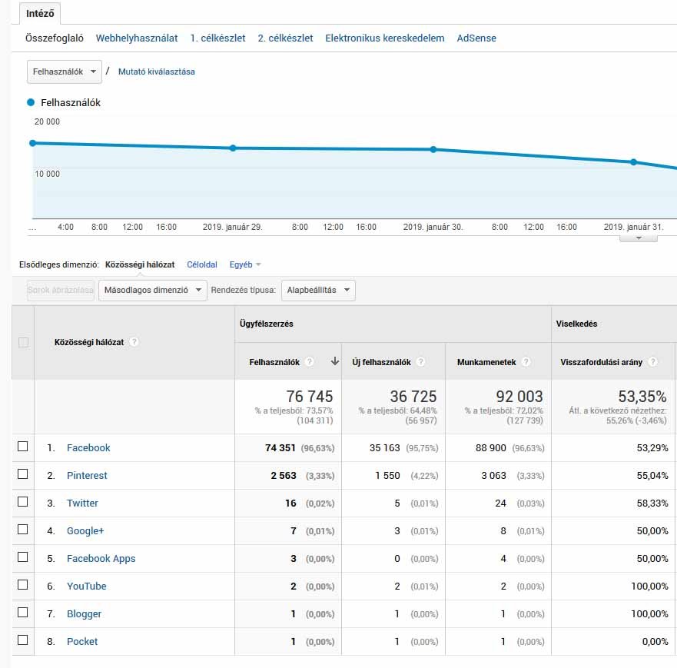Collapse the chart with the small arrow
Viewport: 677px width, 668px height.
pyautogui.click(x=639, y=238)
